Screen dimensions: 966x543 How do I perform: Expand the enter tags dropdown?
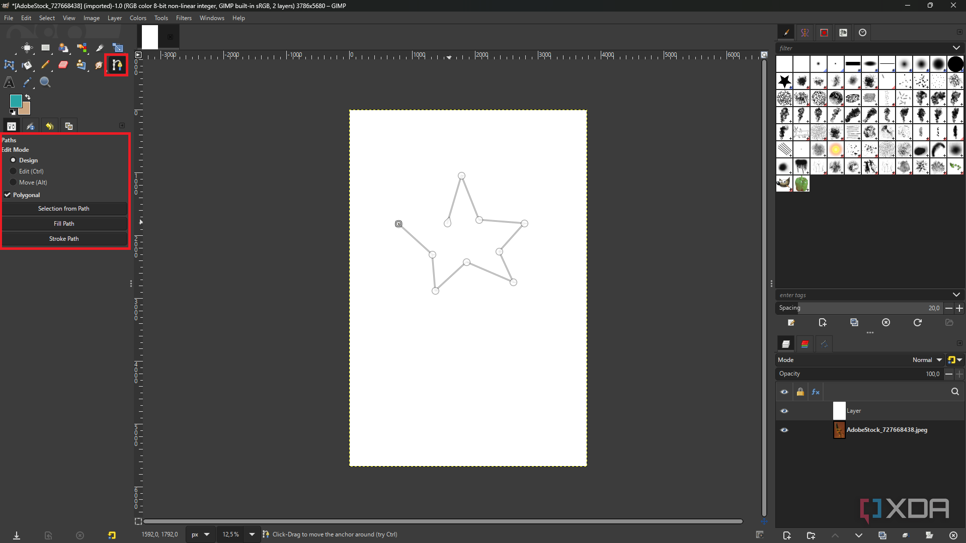[956, 295]
